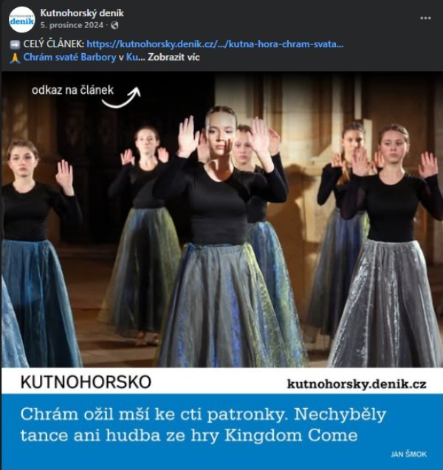This screenshot has width=443, height=470.
Task: Open the post date 5. prosince 2024
Action: 72,25
